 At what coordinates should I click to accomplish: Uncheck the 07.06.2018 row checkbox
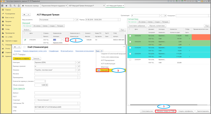click(25, 40)
